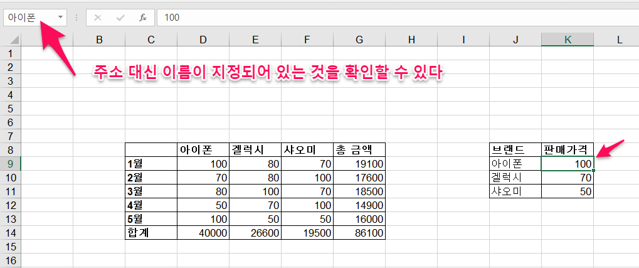
Task: Click the selected price cell K9 with 100
Action: [x=568, y=164]
